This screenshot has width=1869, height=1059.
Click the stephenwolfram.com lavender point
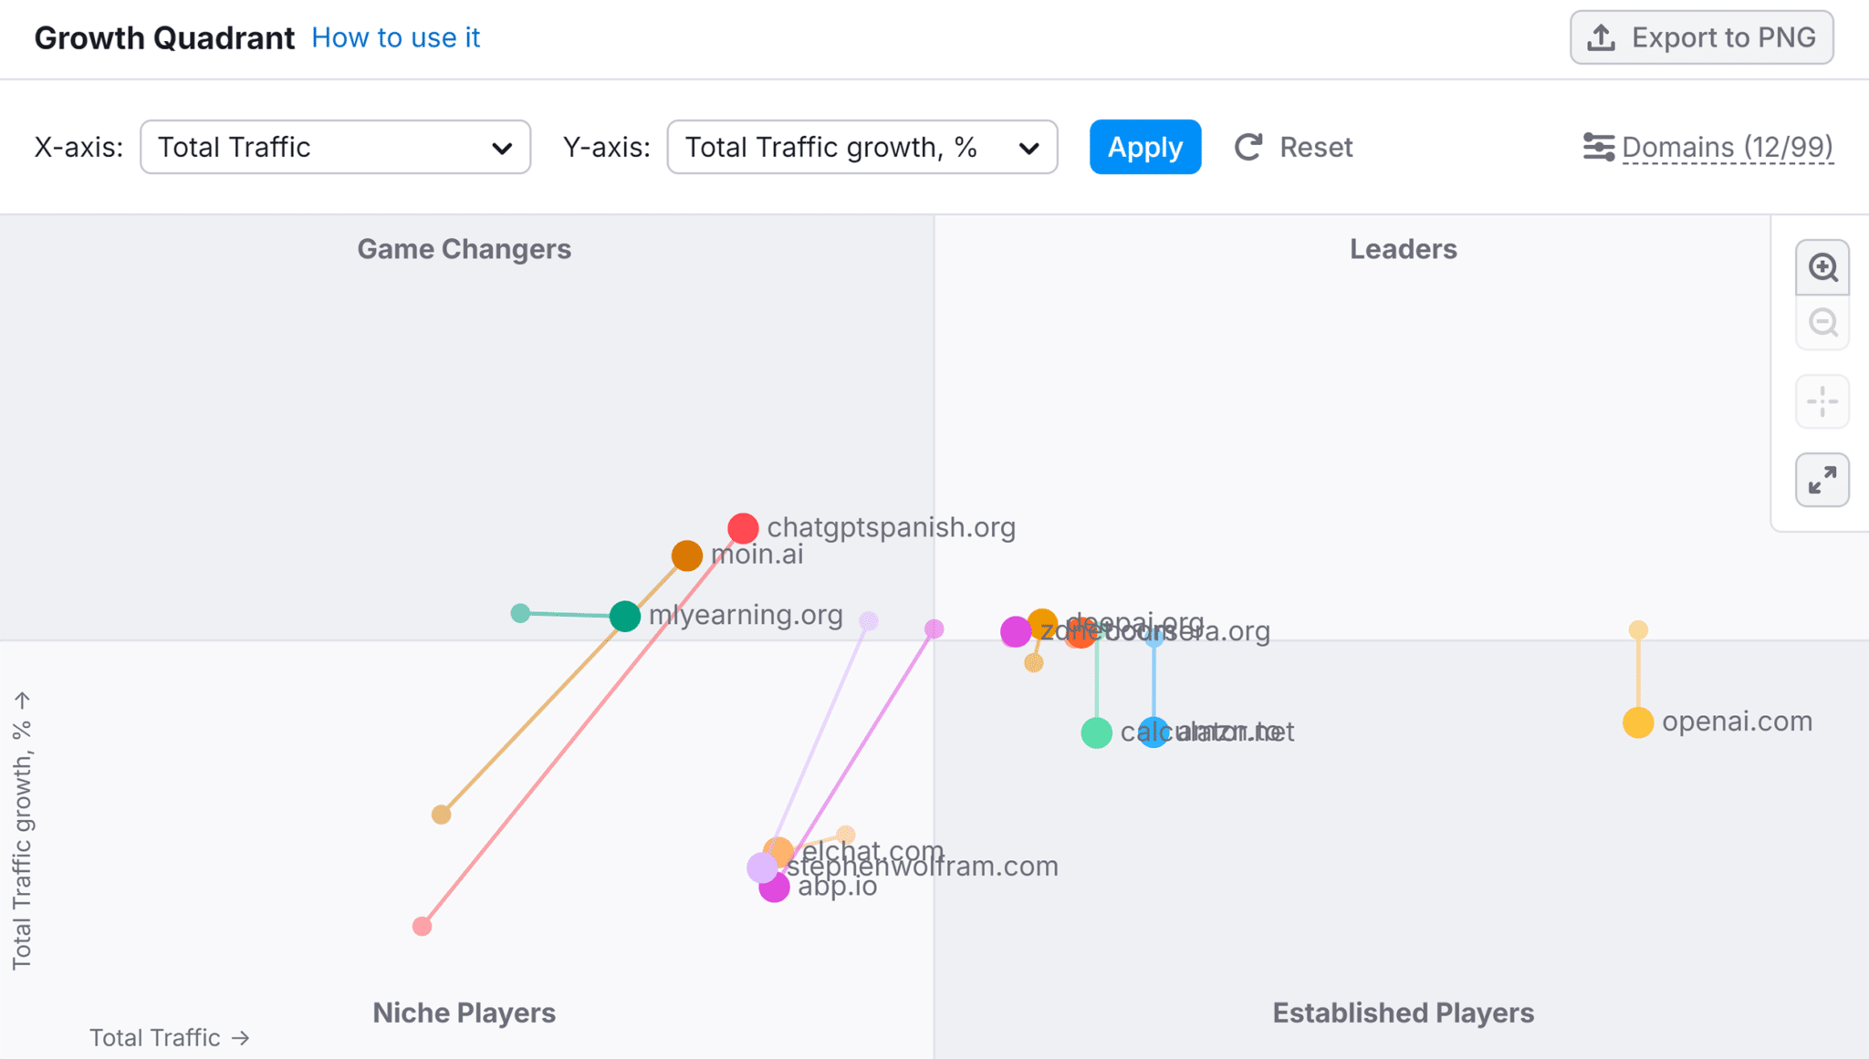click(762, 867)
